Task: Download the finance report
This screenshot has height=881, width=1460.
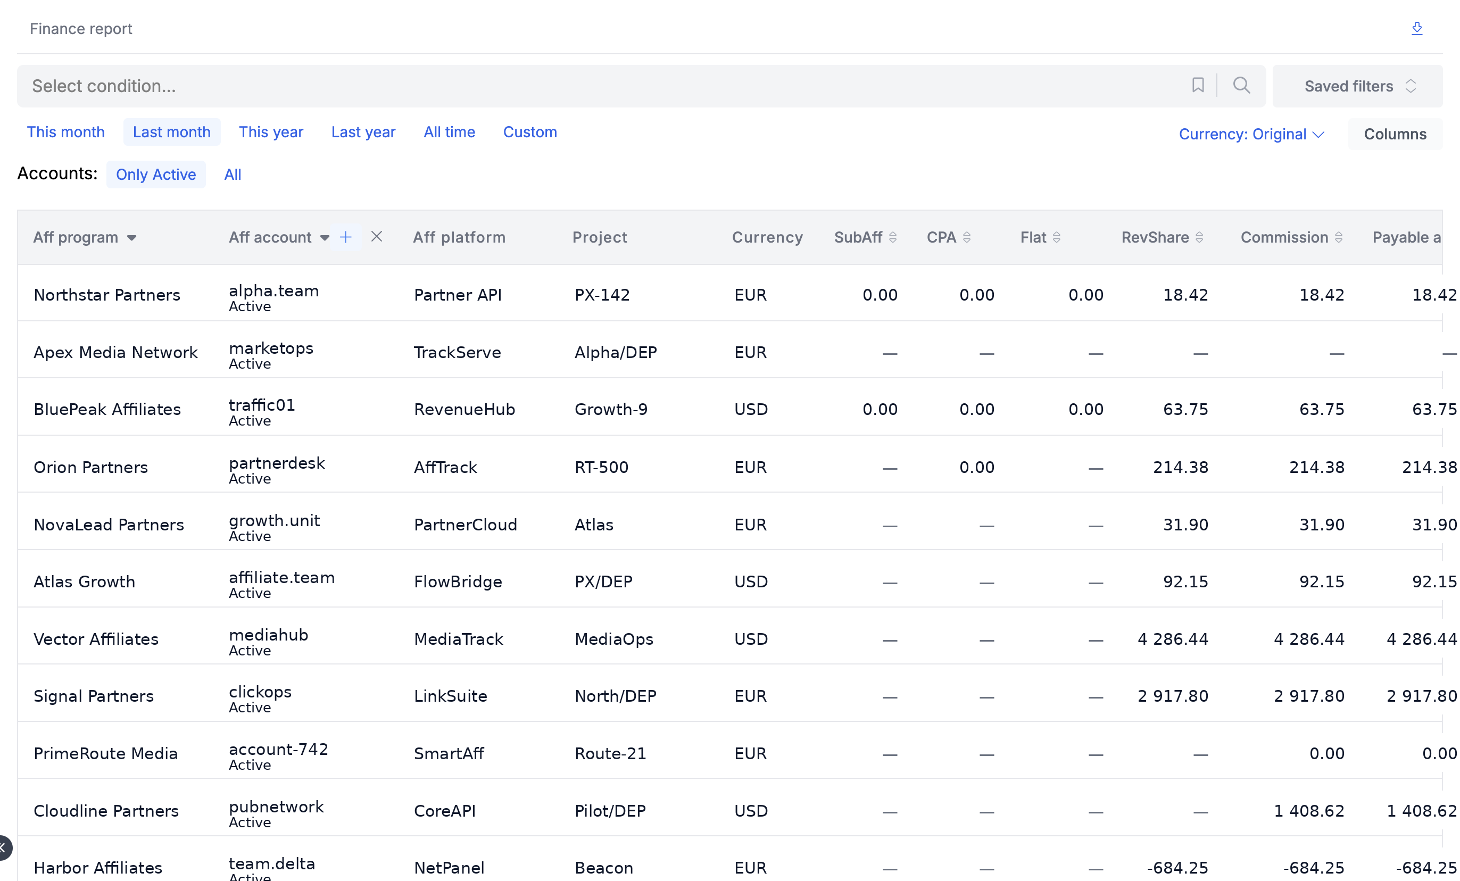Action: point(1417,28)
